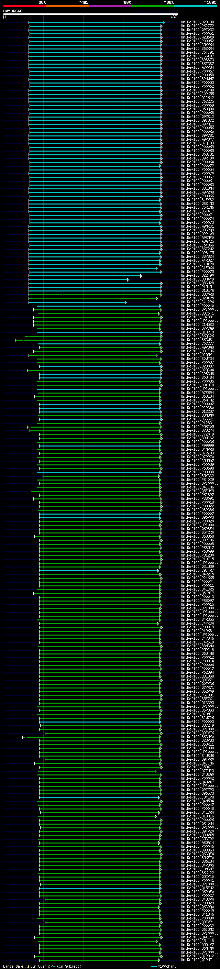Screen dimensions: 220x969
Task: Select the UniRef100_P00065 label
Action: click(x=197, y=151)
